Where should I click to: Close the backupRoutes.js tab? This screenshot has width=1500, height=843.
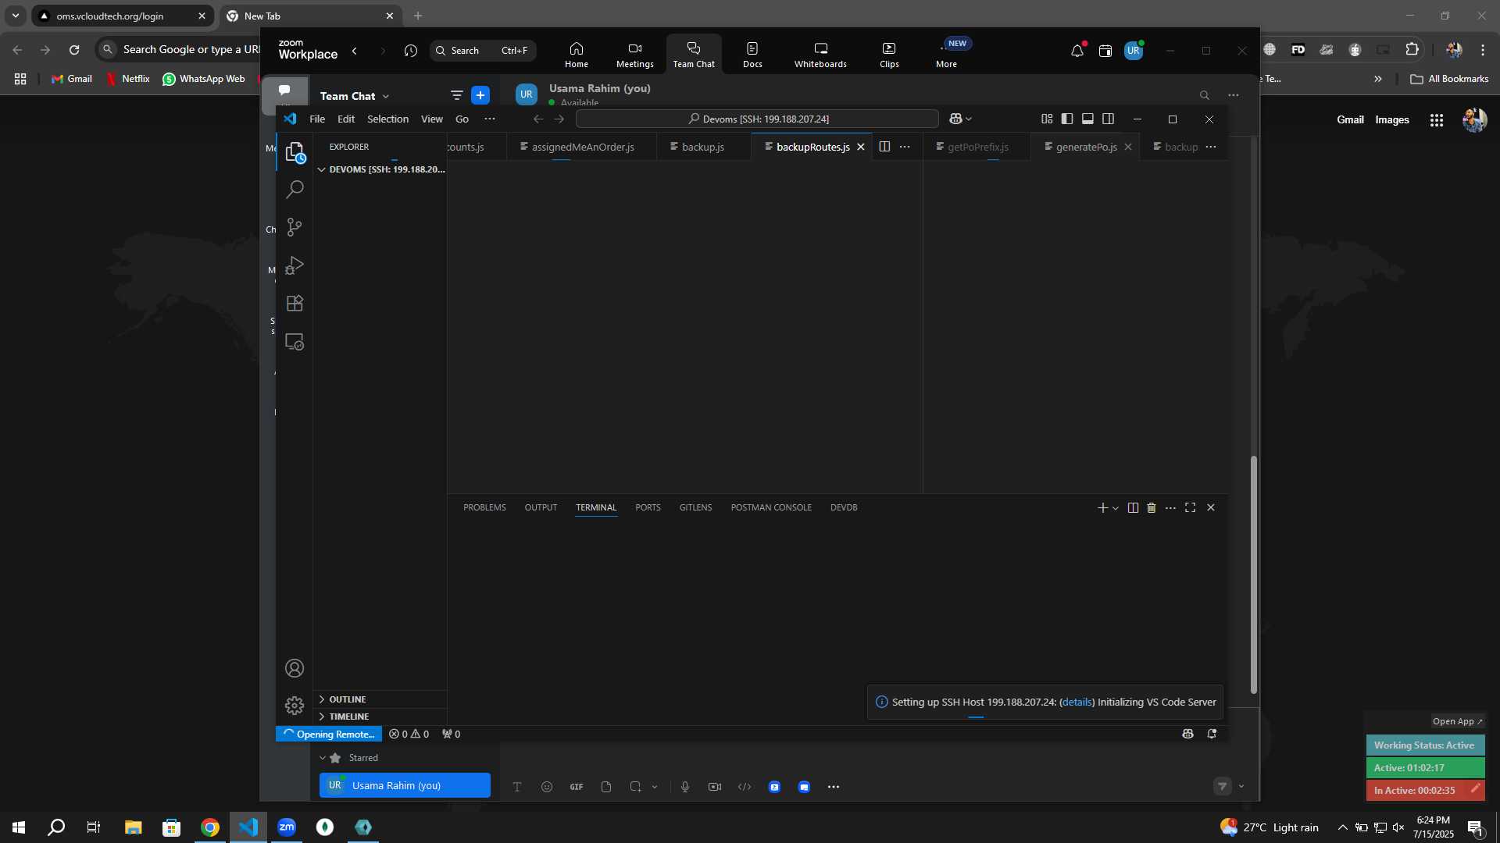(x=861, y=147)
